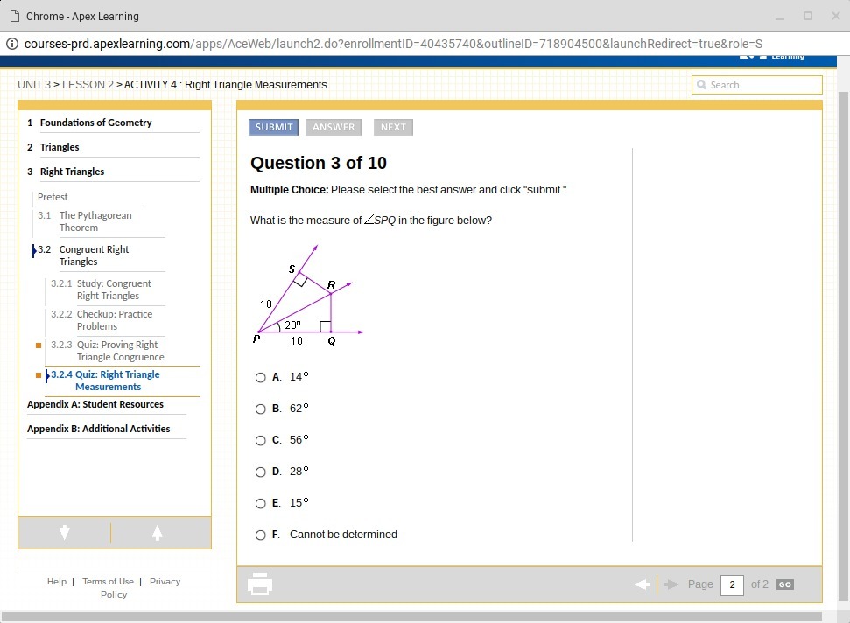Go to previous page arrow
This screenshot has width=850, height=623.
pyautogui.click(x=642, y=584)
